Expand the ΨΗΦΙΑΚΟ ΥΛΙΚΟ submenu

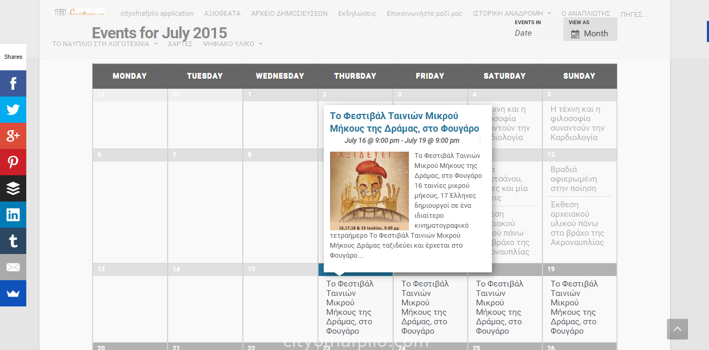233,44
